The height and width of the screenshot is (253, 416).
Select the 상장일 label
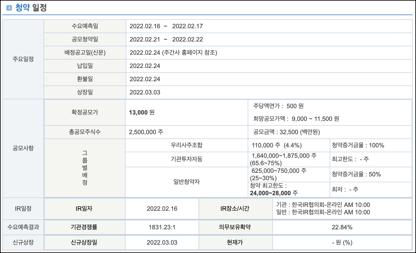point(85,92)
